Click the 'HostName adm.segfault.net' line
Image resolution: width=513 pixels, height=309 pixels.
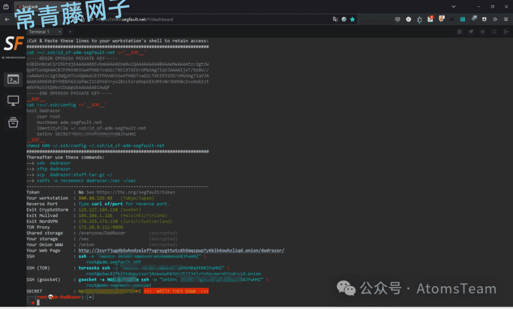tap(69, 123)
